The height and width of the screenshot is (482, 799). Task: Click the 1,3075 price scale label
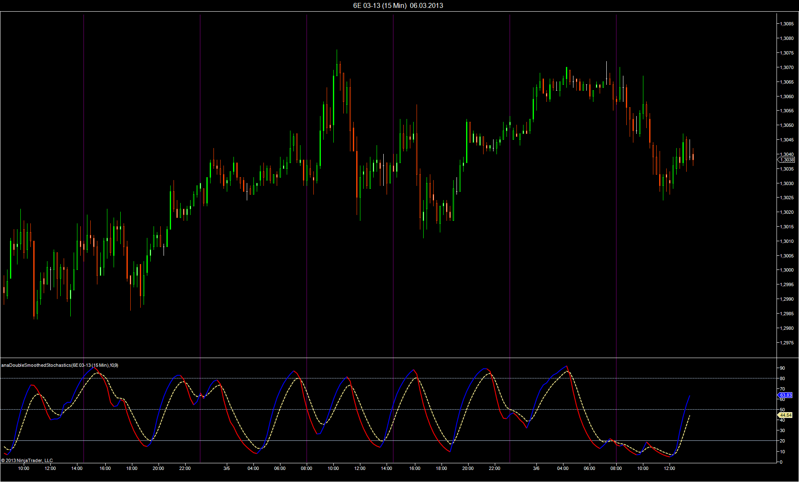tap(787, 53)
